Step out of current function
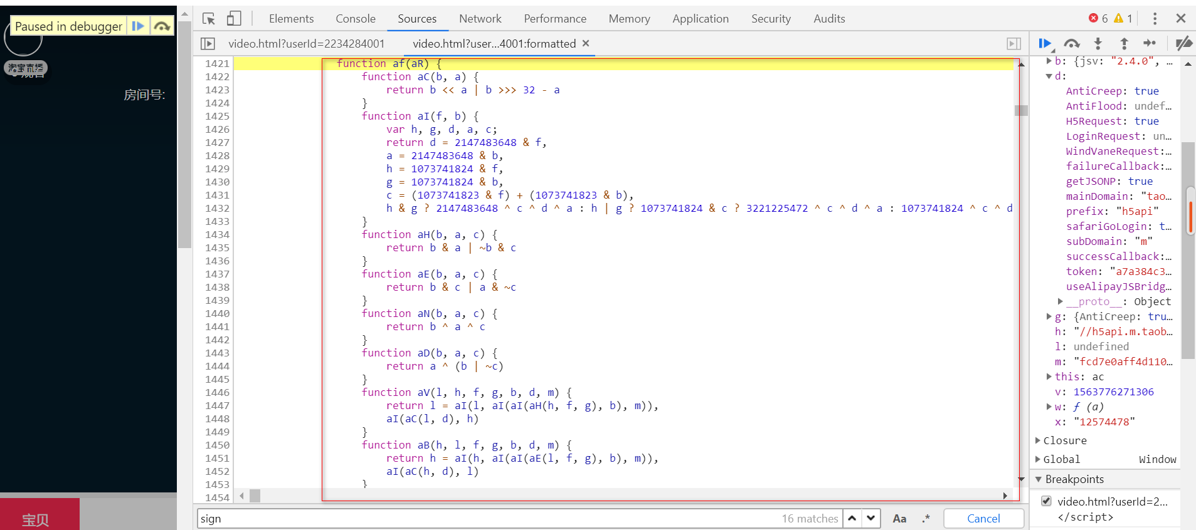This screenshot has height=530, width=1196. (1124, 43)
